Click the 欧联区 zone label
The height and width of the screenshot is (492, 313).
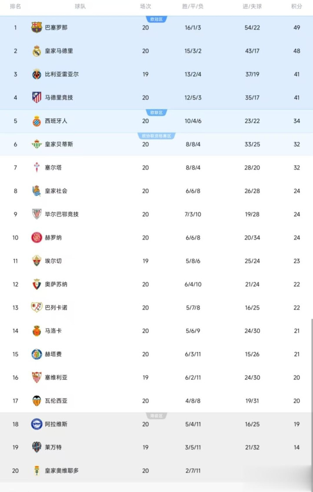[156, 113]
